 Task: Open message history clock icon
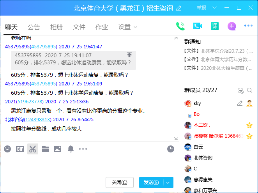pyautogui.click(x=171, y=149)
